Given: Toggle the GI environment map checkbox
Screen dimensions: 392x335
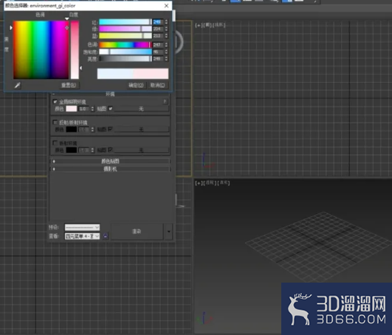Looking at the screenshot, I should (110, 108).
